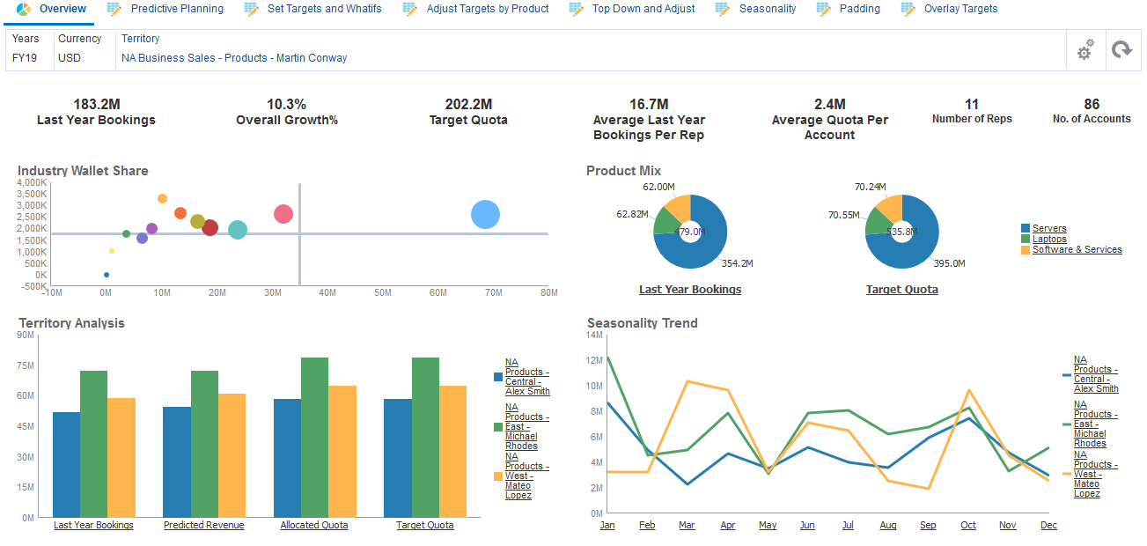Switch to the Overview tab
This screenshot has height=546, width=1147.
pos(49,9)
